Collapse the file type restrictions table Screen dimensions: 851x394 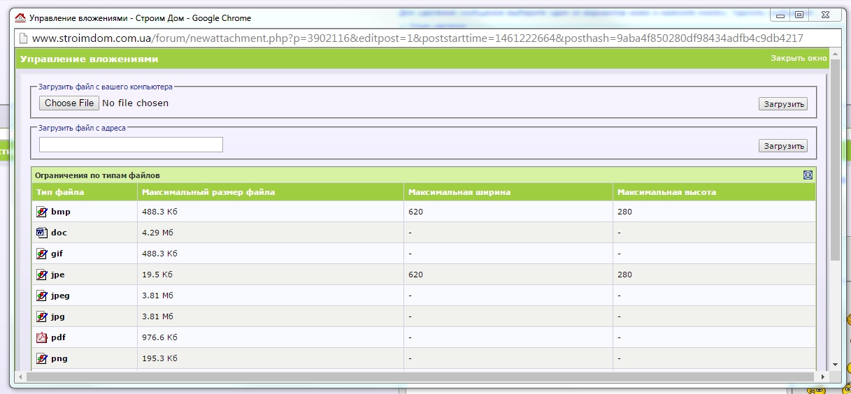pos(808,175)
